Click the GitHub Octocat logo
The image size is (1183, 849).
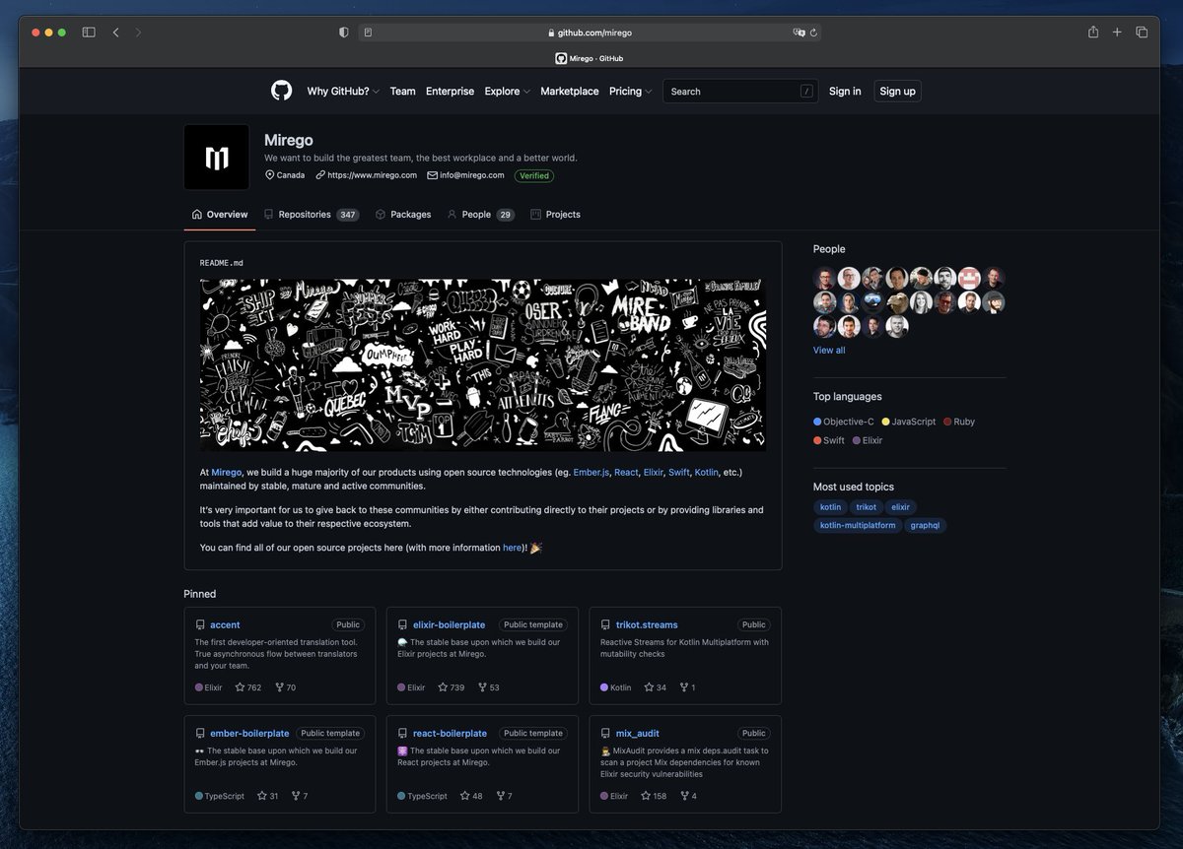pyautogui.click(x=281, y=91)
